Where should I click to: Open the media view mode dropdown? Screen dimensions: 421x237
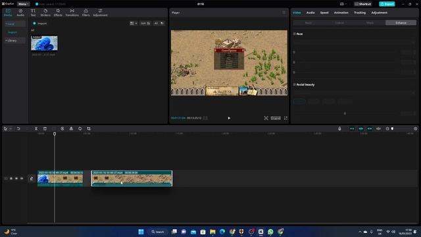click(x=134, y=24)
